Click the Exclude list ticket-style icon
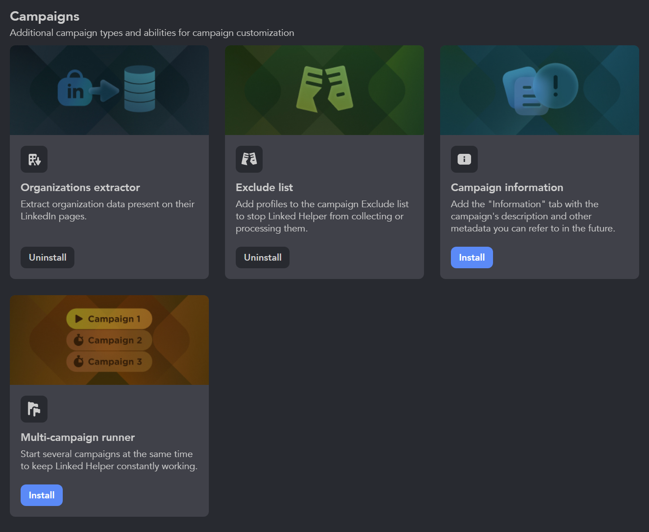This screenshot has height=532, width=649. (x=249, y=159)
